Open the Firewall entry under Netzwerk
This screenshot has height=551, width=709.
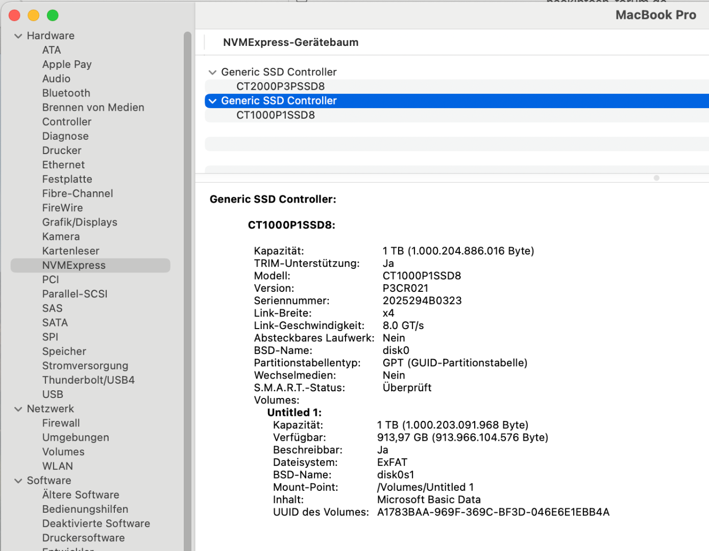point(61,423)
